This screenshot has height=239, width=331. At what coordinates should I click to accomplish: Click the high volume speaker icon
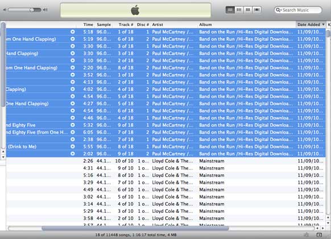coord(45,10)
